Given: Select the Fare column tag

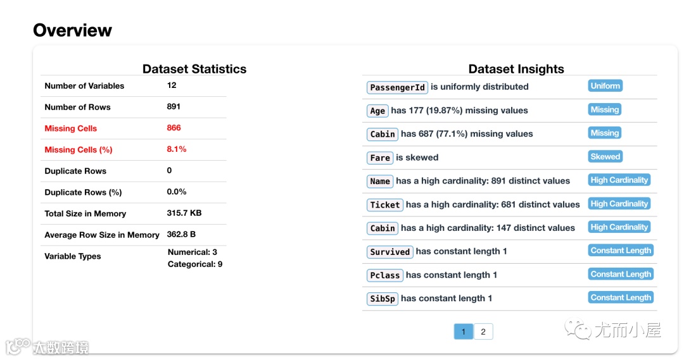Looking at the screenshot, I should (x=380, y=158).
